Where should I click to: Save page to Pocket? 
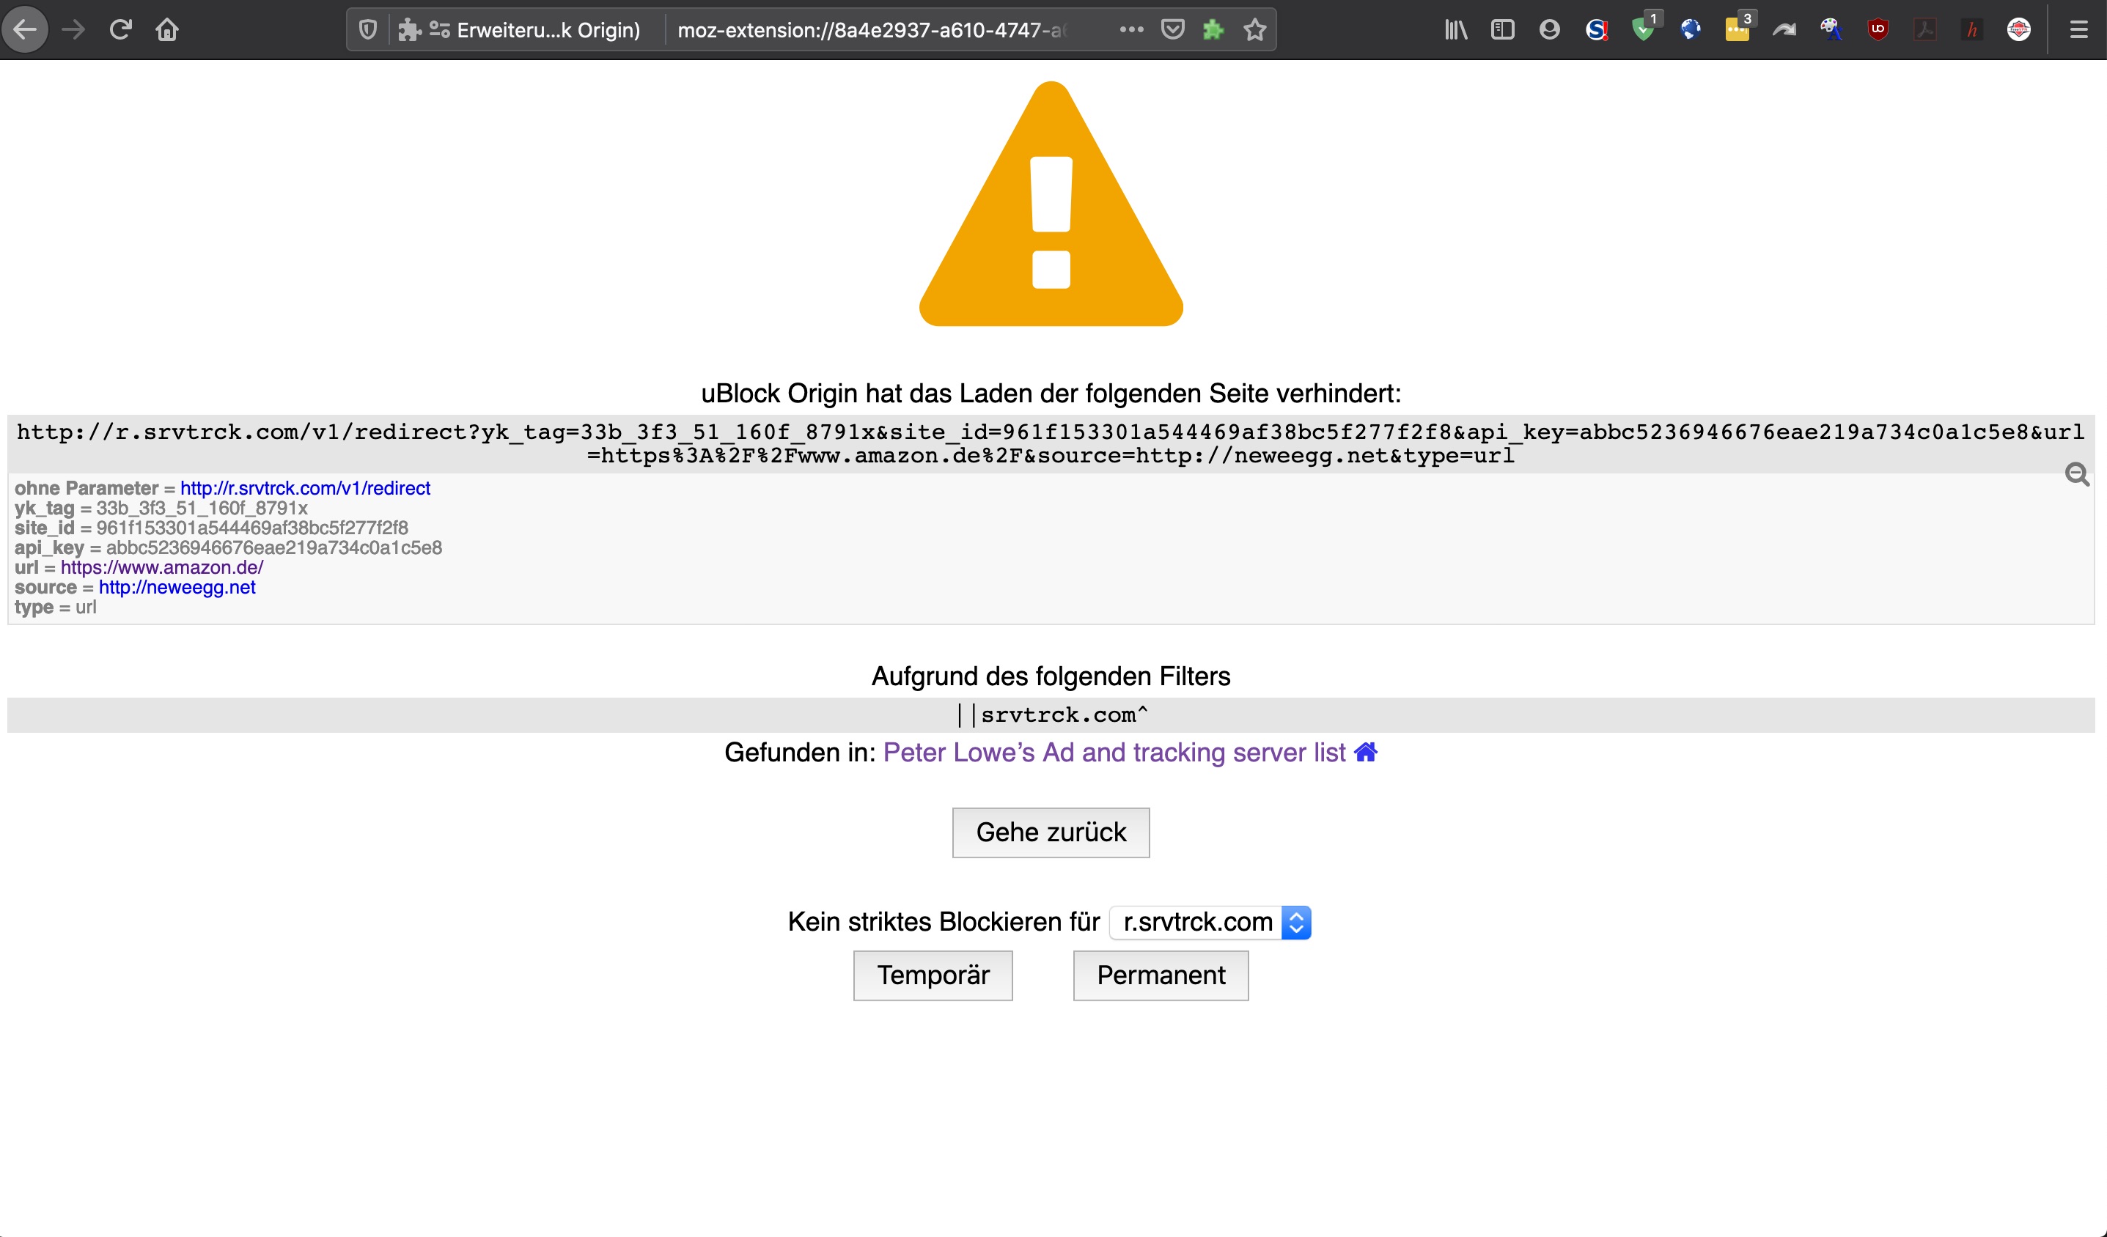1173,30
